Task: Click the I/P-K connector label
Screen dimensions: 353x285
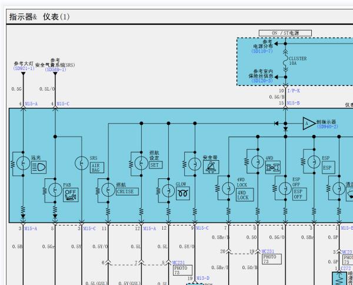Action: coord(294,91)
